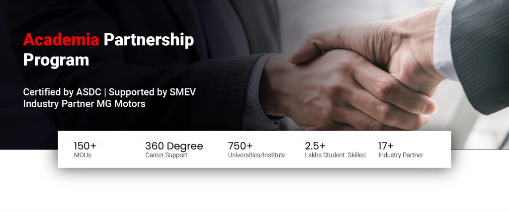This screenshot has width=509, height=212.
Task: Click the word "Partnership" in the banner title
Action: pyautogui.click(x=149, y=40)
